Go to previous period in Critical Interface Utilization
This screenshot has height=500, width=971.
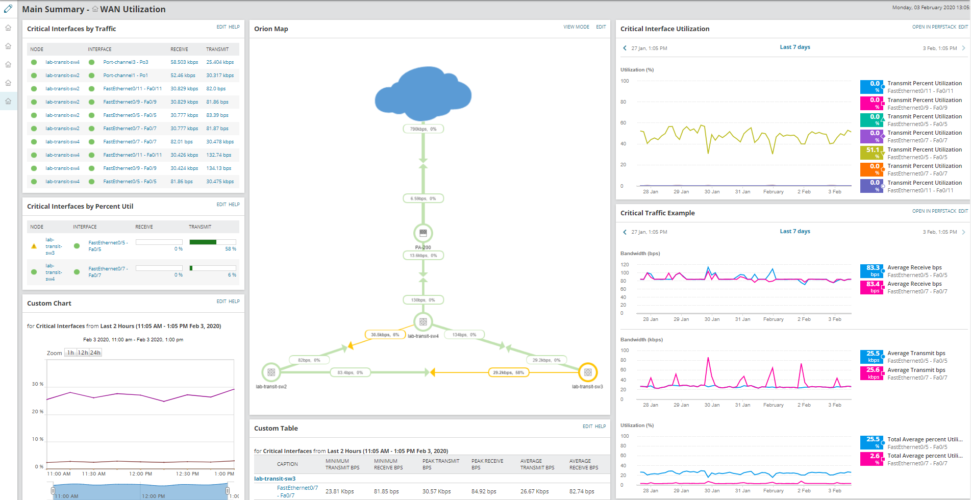coord(625,48)
